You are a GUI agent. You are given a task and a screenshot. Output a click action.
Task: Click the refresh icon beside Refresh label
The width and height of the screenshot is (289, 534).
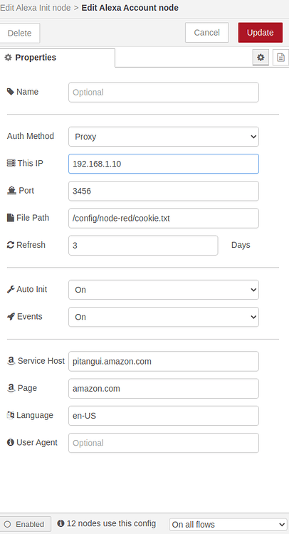[x=11, y=245]
